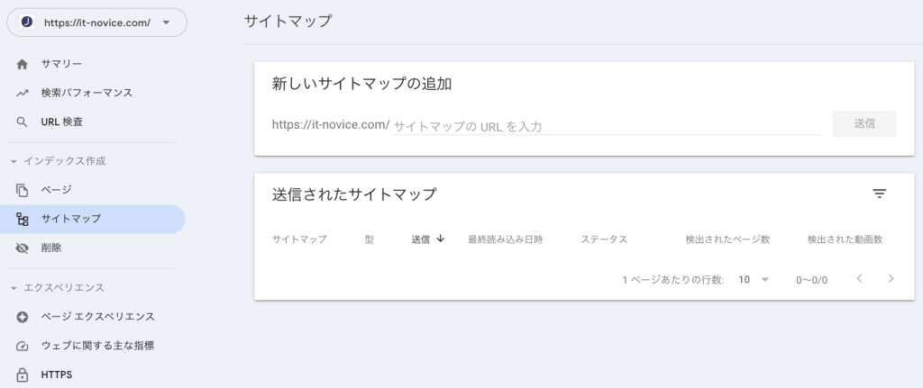The image size is (923, 388).
Task: Click the it-novice.com site favicon icon
Action: pos(26,23)
